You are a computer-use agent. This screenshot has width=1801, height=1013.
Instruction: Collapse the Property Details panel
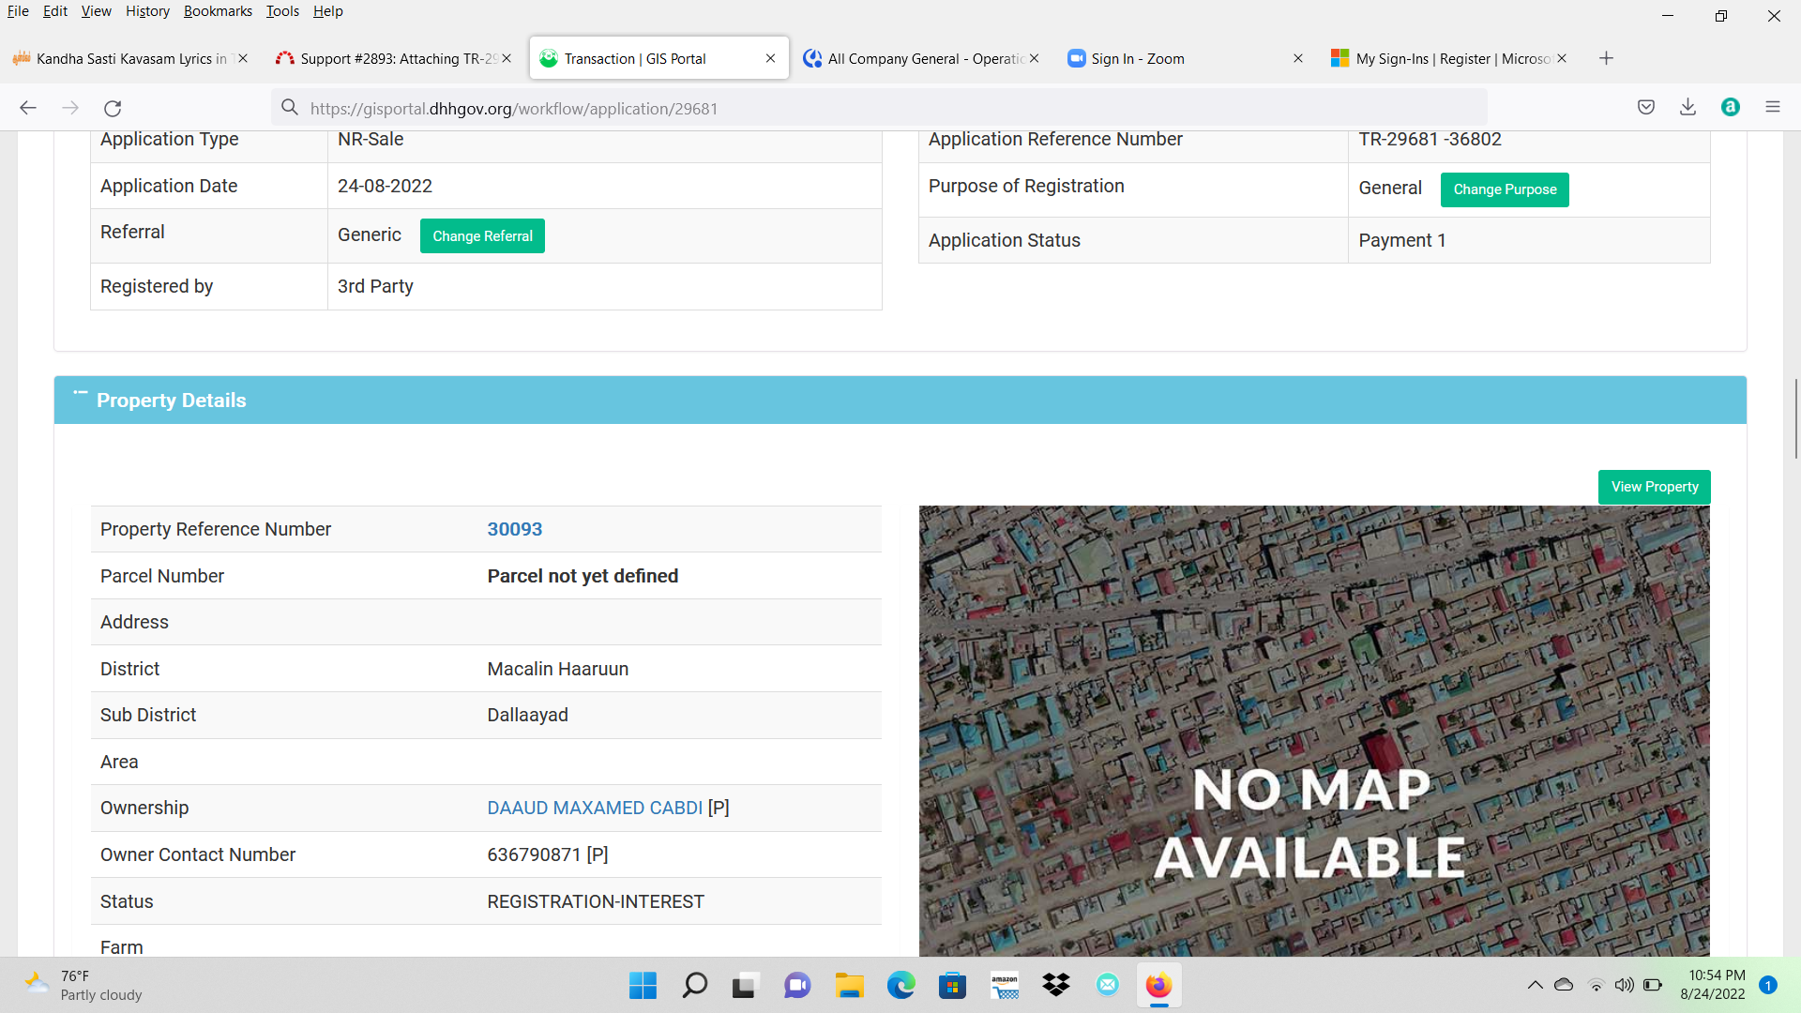pyautogui.click(x=81, y=395)
